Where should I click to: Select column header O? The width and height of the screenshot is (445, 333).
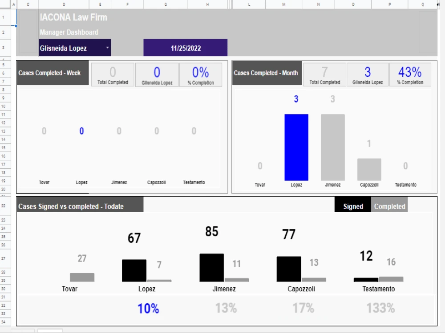(352, 4)
